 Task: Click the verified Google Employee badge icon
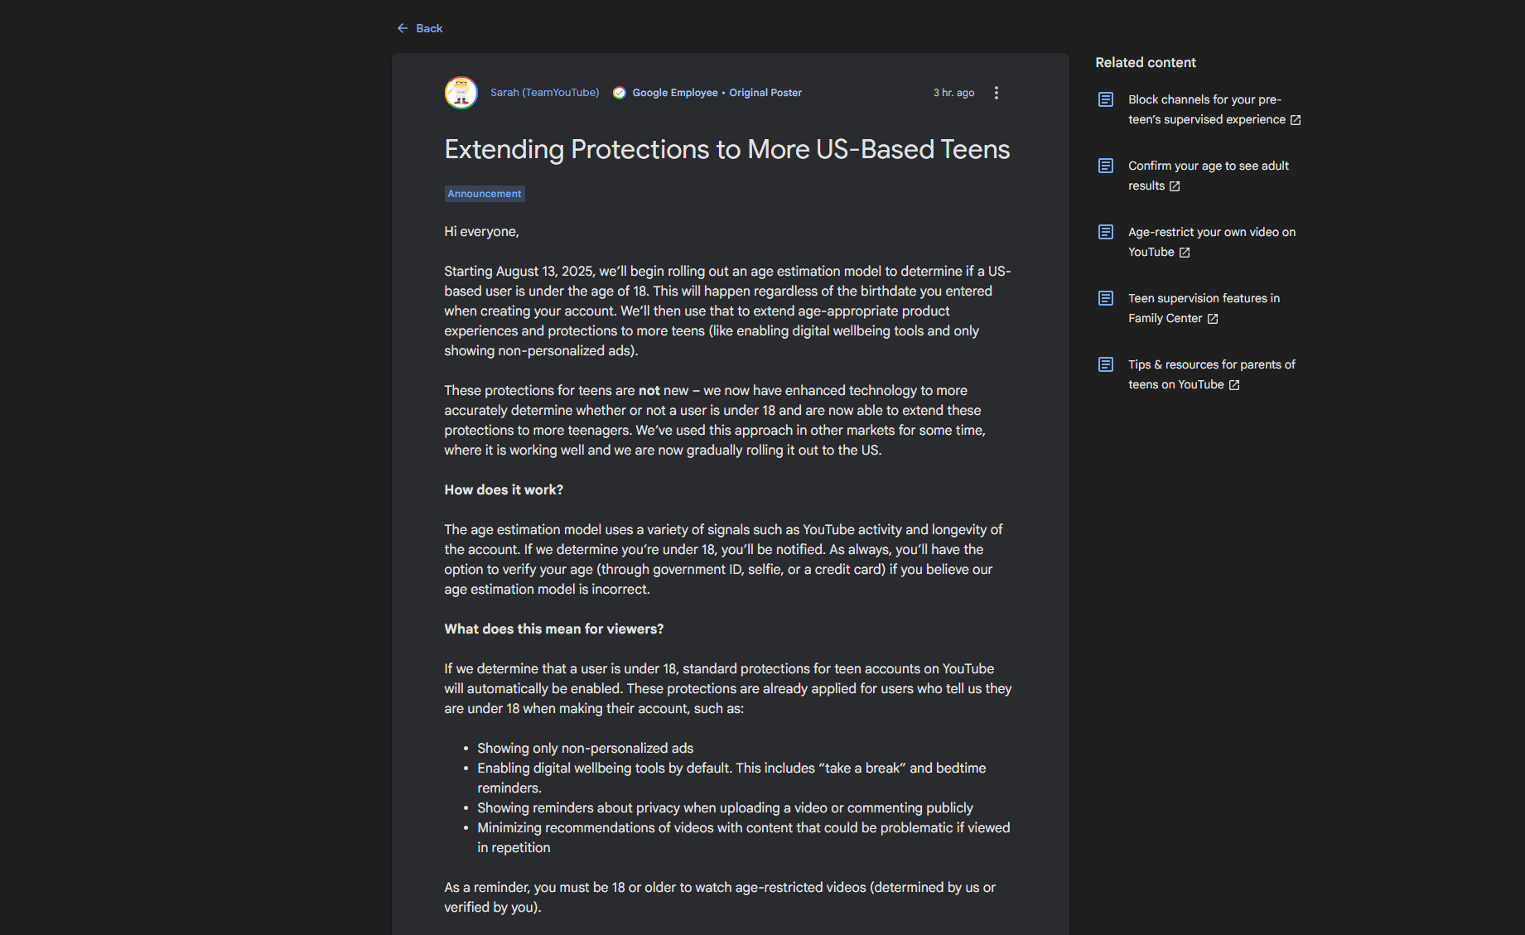[620, 93]
